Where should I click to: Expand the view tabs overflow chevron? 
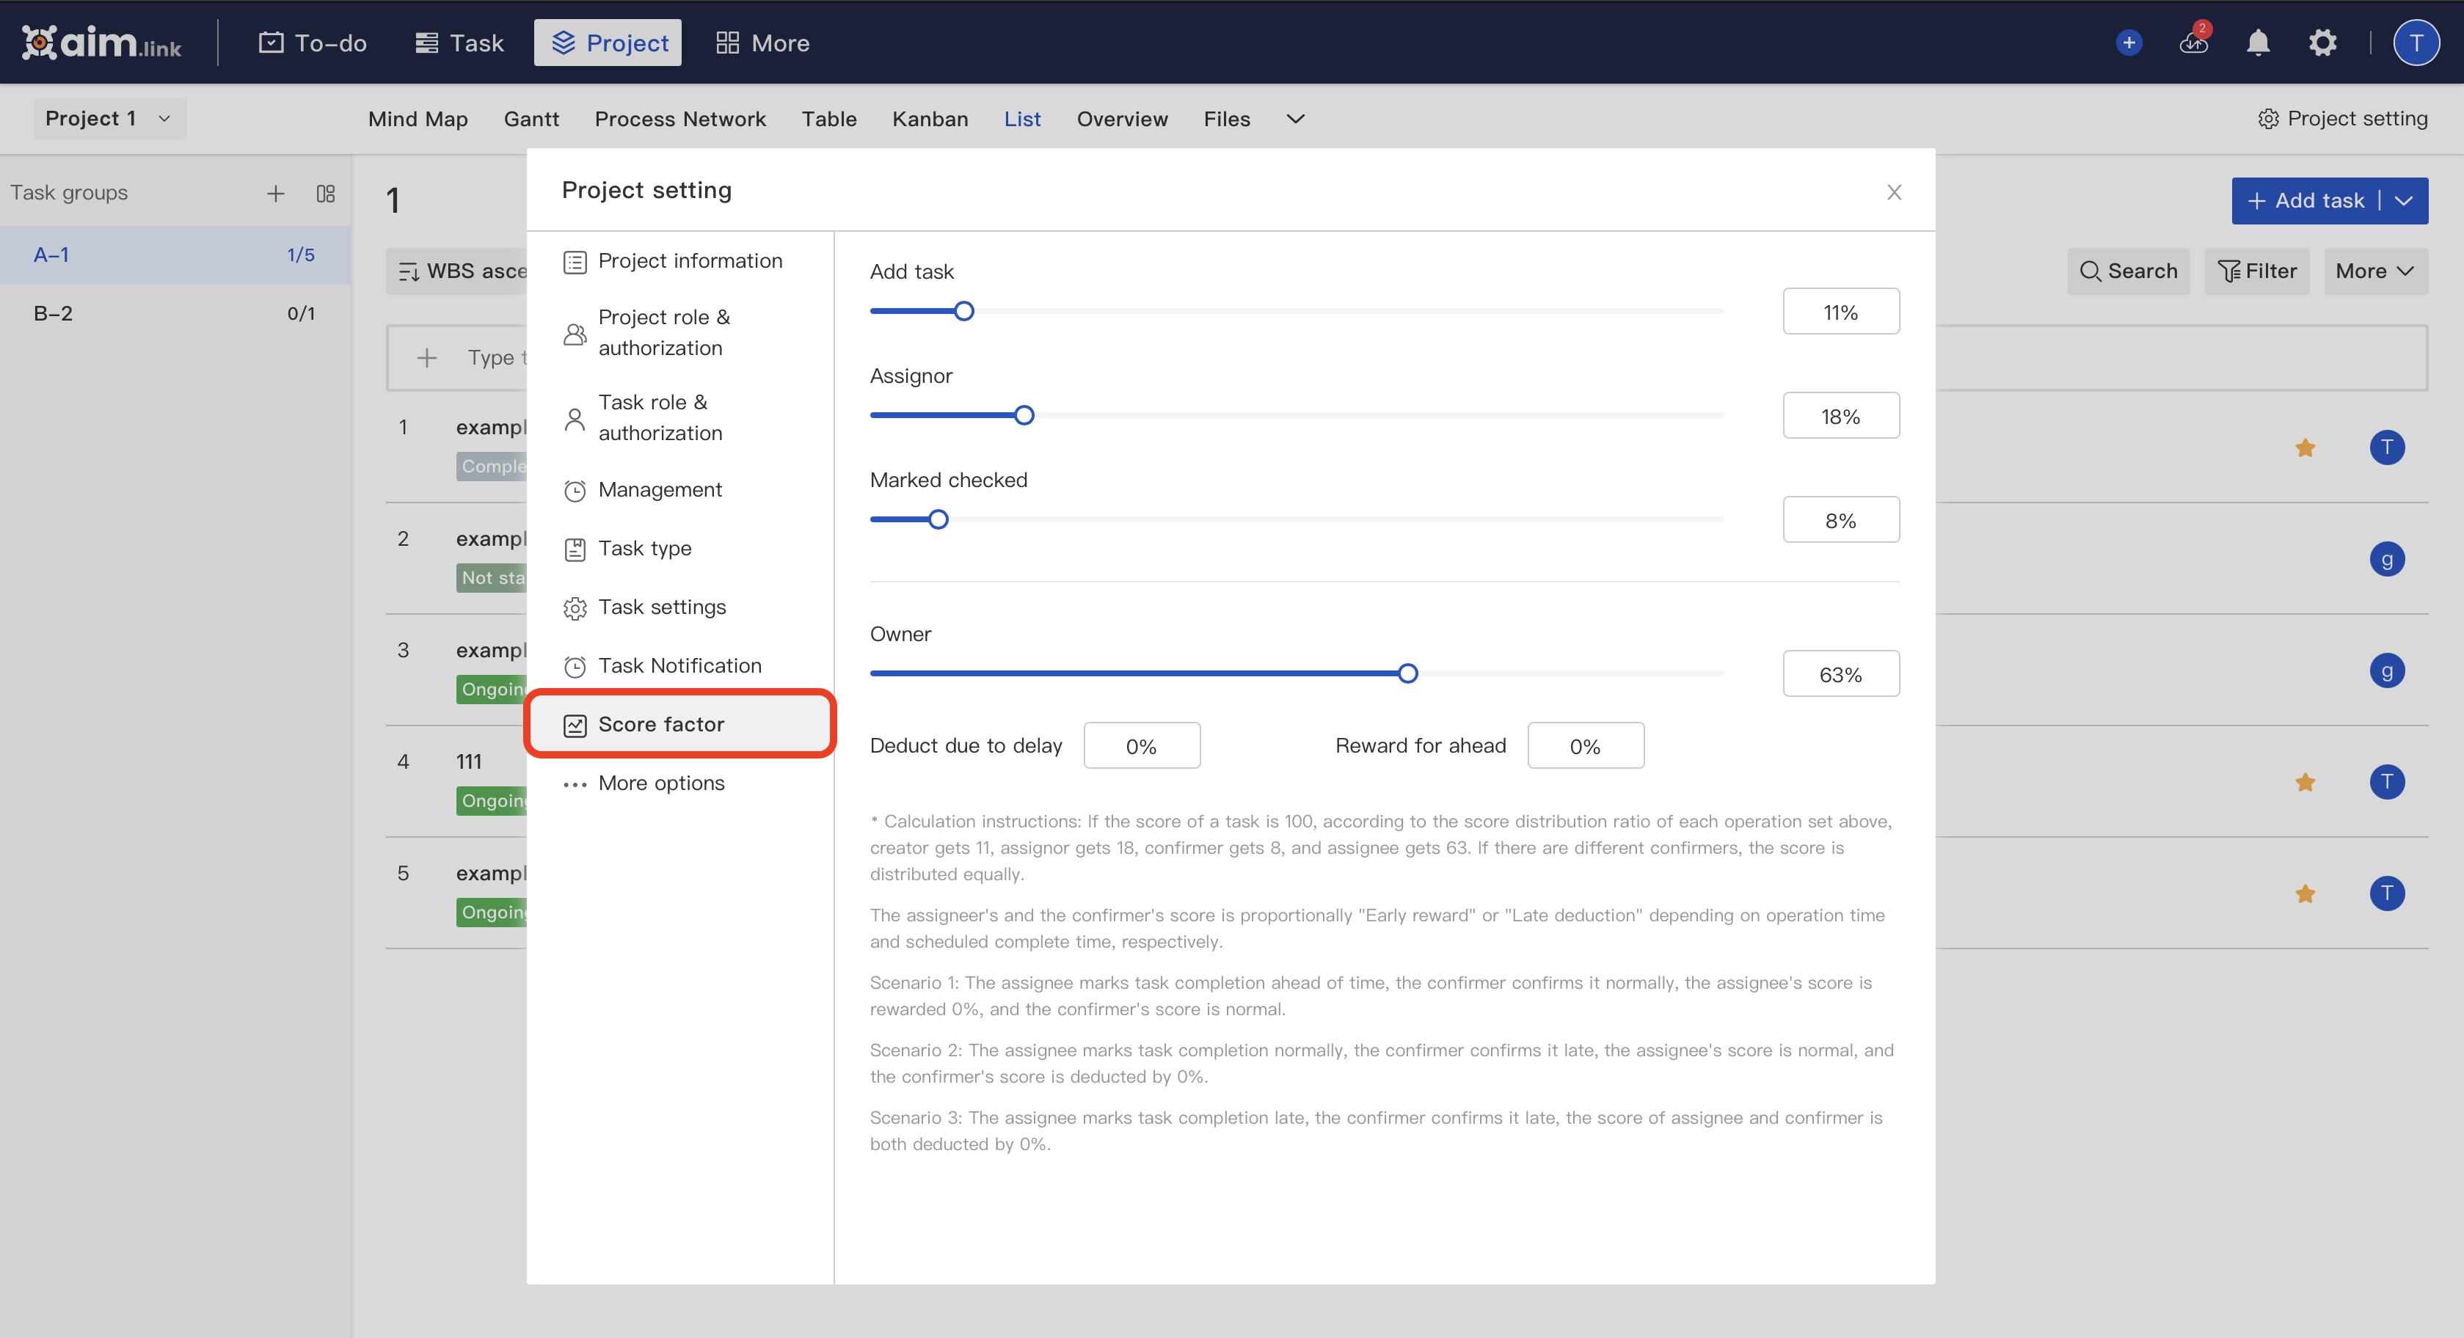point(1295,119)
